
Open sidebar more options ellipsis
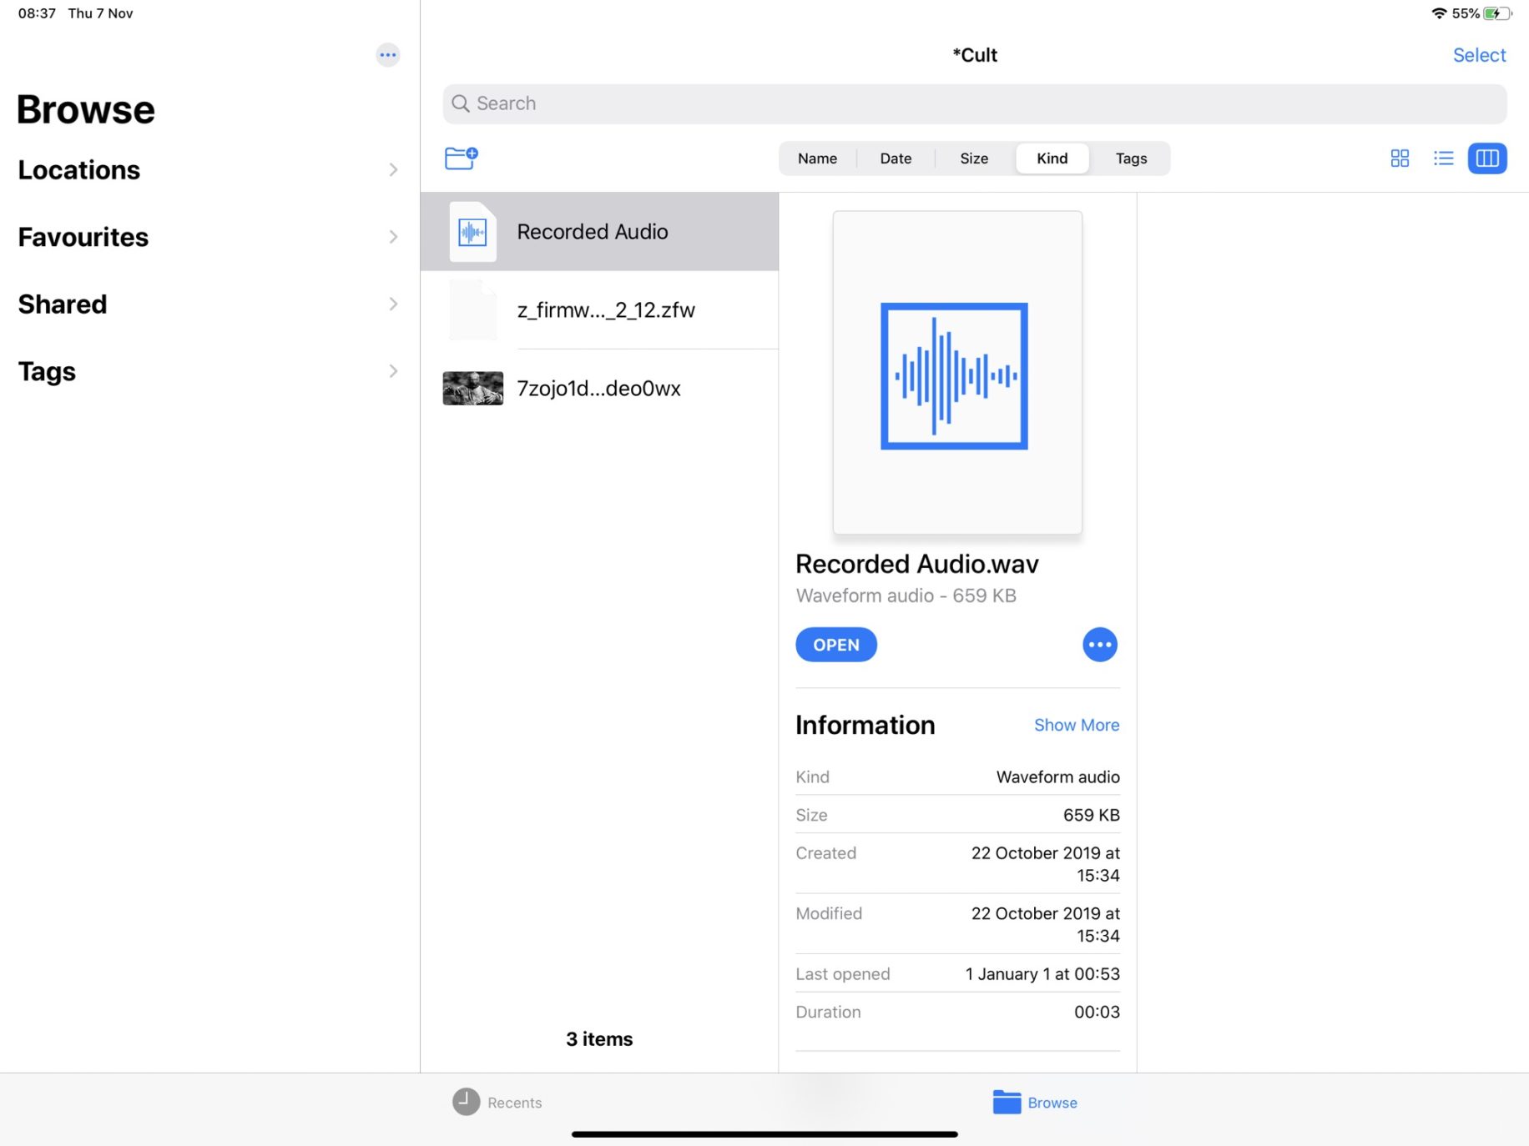(388, 55)
